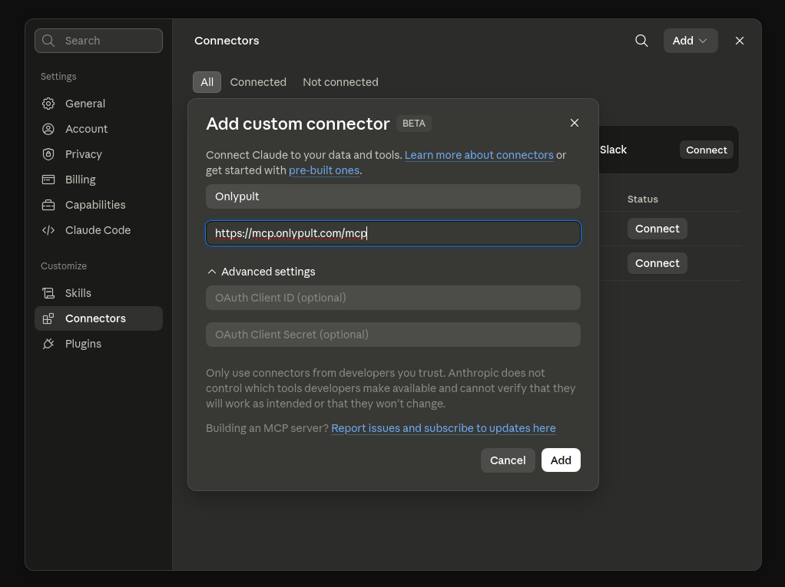Click the BETA badge
Image resolution: width=785 pixels, height=587 pixels.
point(413,124)
